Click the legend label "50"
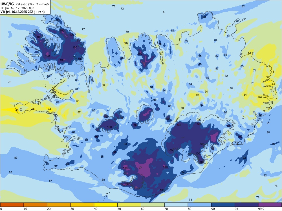Viewport: 282px width, 211px height. 119,209
